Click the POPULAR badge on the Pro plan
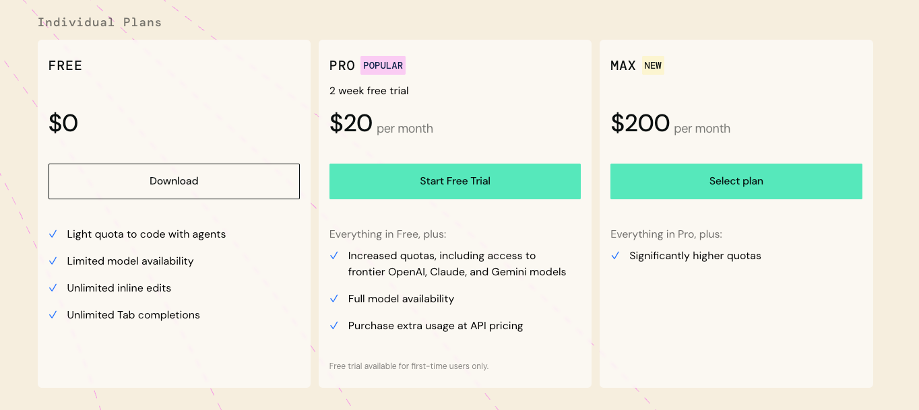The image size is (919, 410). pos(383,65)
